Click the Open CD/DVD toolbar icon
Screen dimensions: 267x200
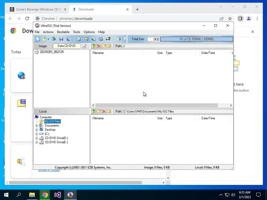[54, 39]
